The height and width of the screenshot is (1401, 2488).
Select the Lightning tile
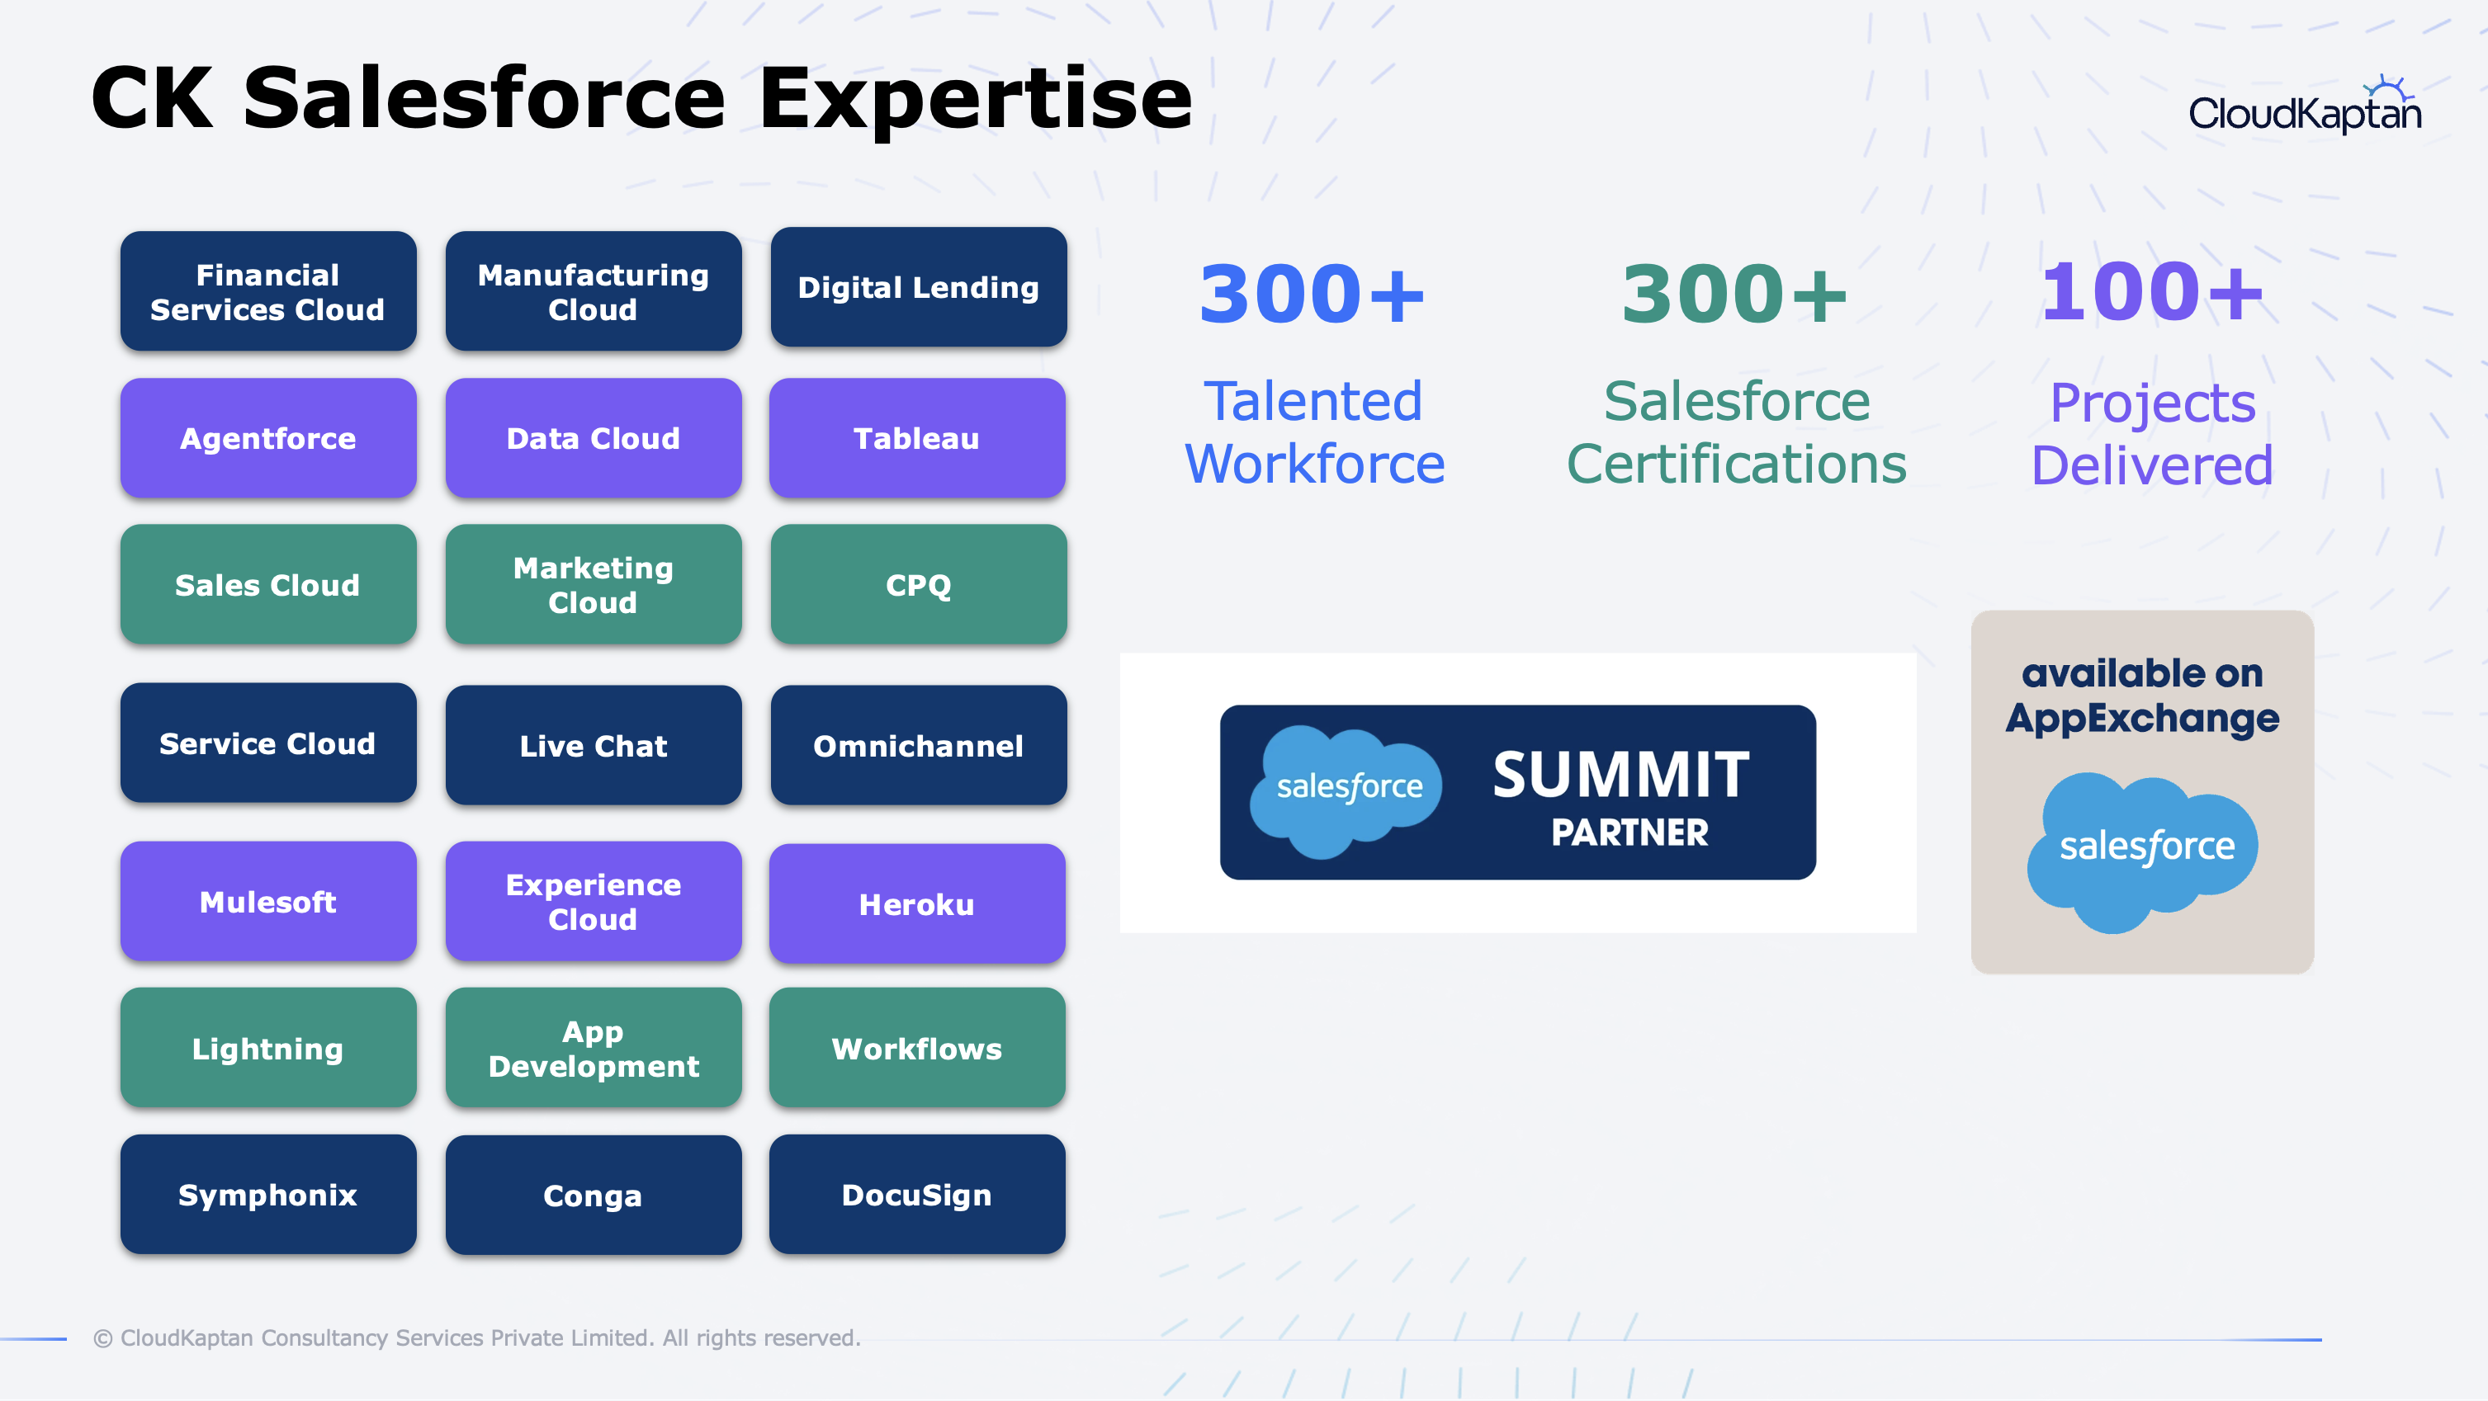click(268, 1048)
